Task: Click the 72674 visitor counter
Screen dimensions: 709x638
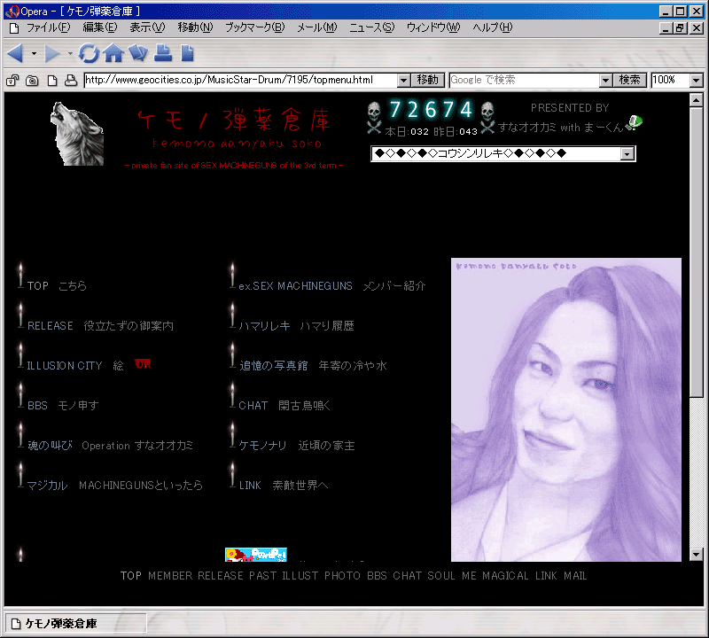Action: (431, 110)
